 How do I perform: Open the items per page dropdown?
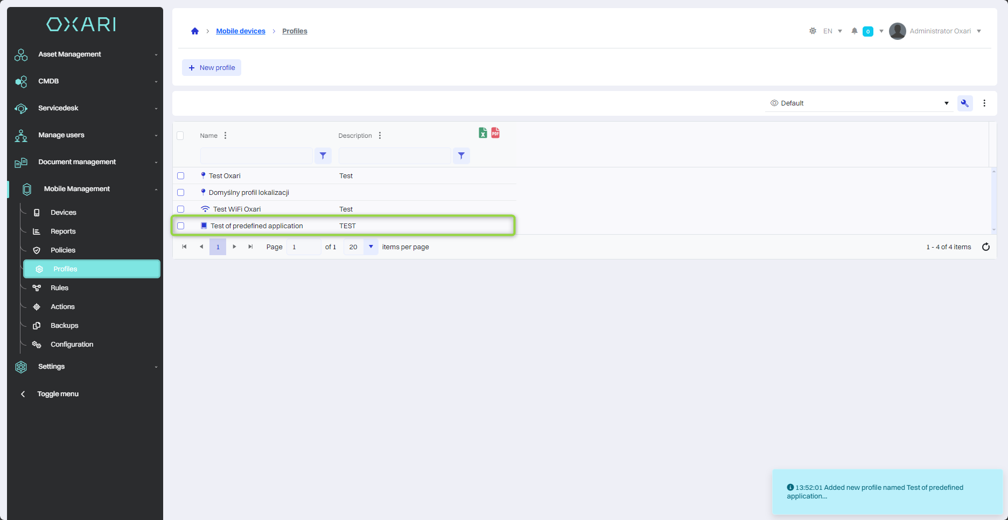click(370, 247)
